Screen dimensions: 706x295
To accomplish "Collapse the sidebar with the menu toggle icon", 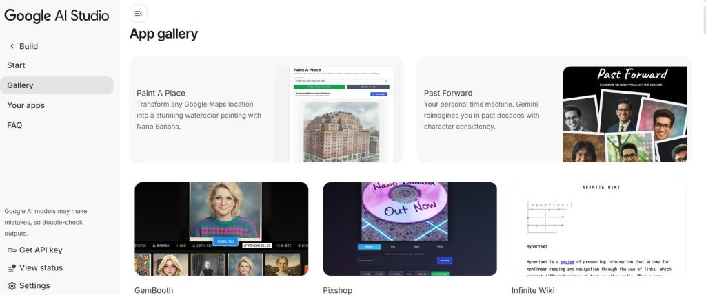I will 139,13.
